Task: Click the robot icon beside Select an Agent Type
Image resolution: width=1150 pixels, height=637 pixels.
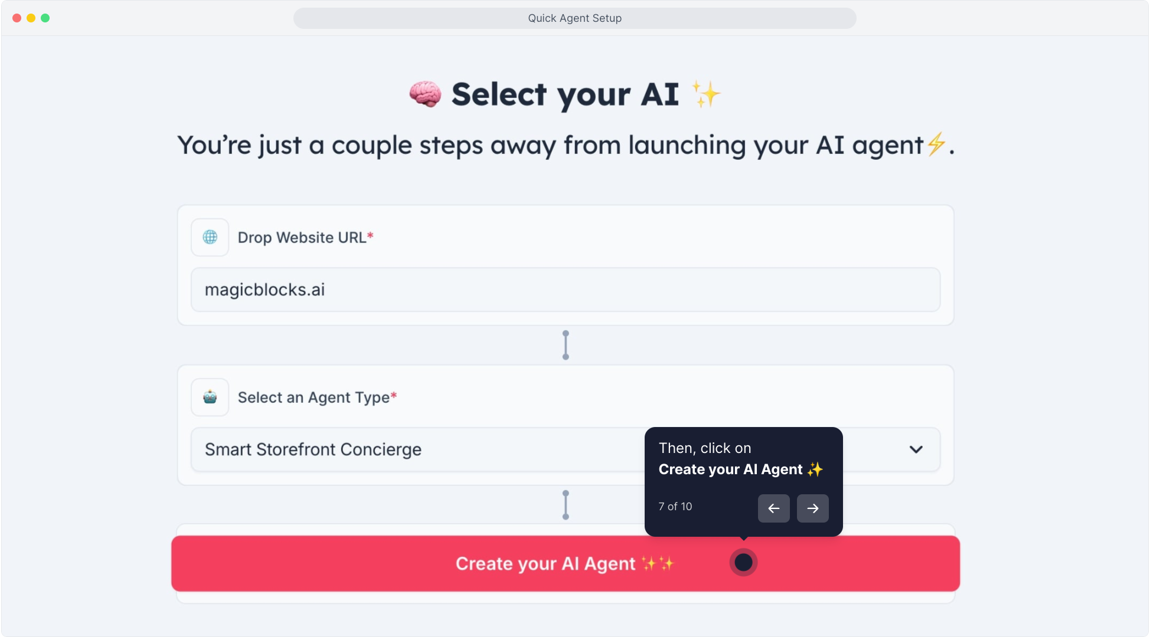Action: (210, 397)
